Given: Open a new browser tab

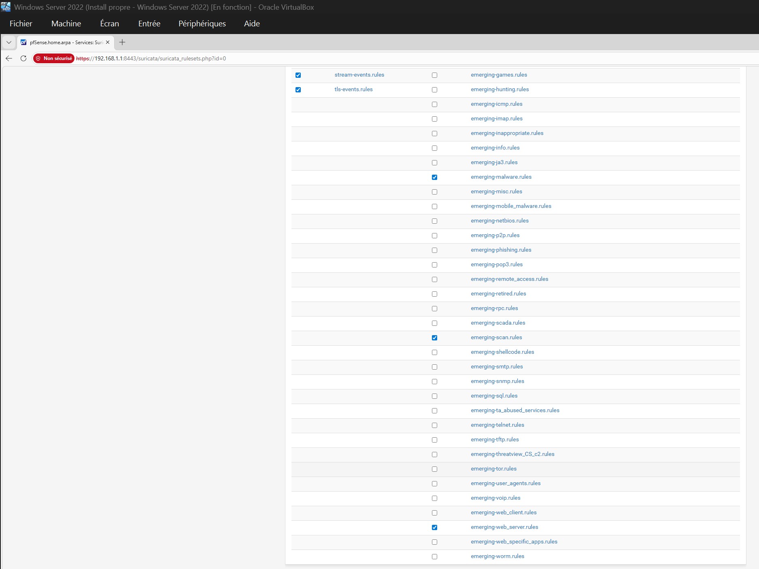Looking at the screenshot, I should [122, 42].
